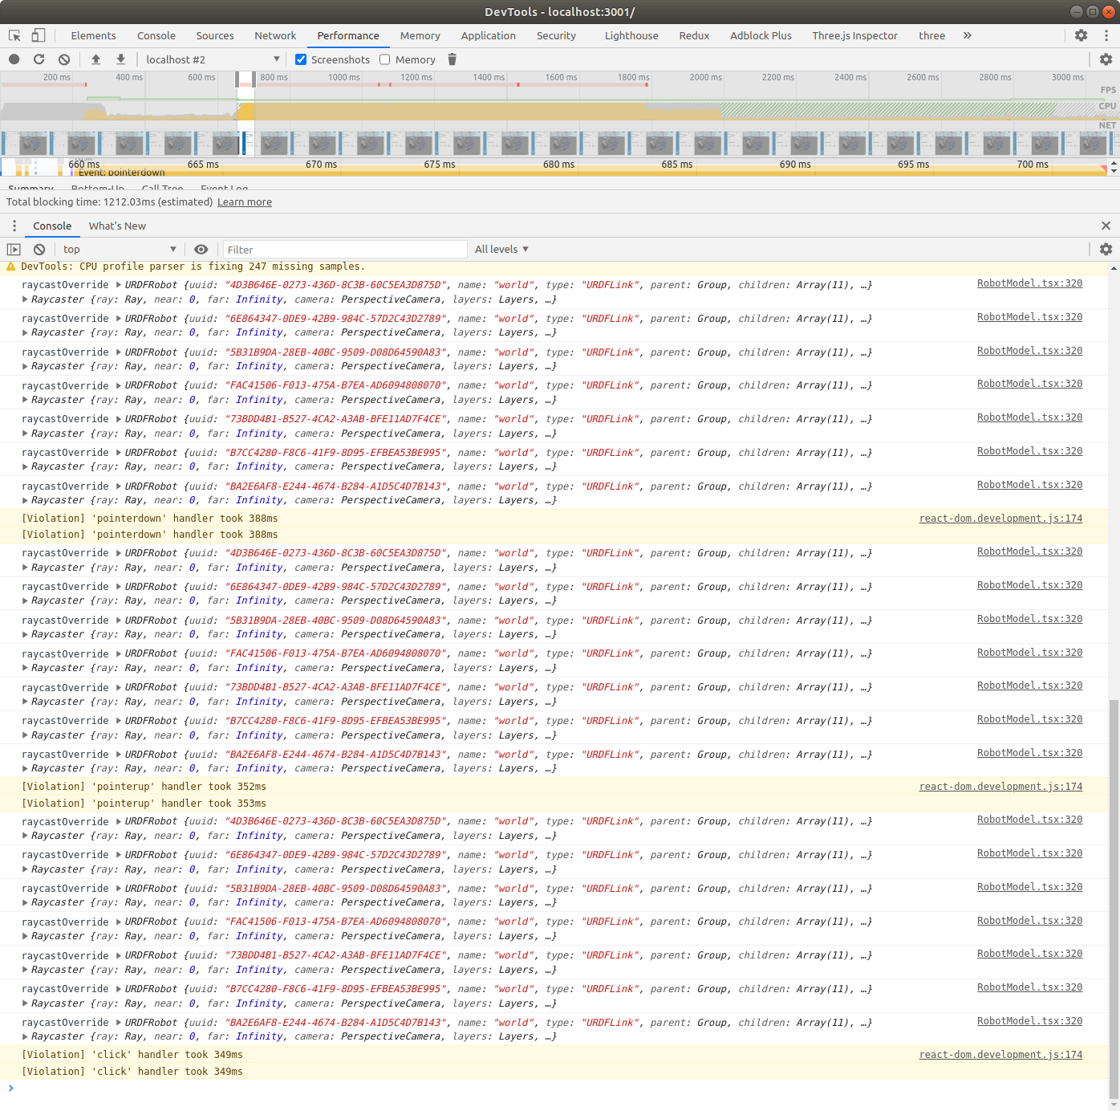Open the Adblock Plus tab
Screen dimensions: 1120x1111
(761, 35)
